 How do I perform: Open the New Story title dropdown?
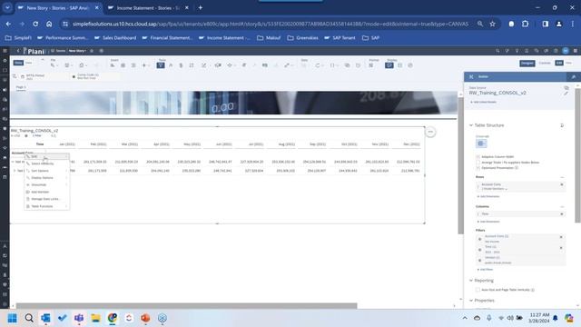(x=77, y=51)
